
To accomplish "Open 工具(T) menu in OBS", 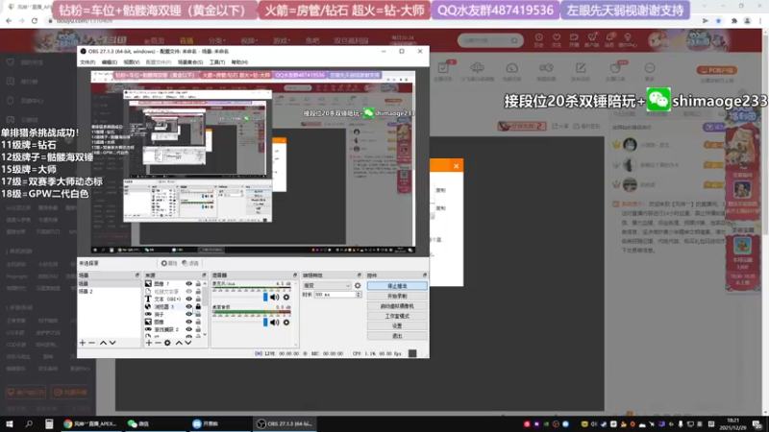I will pyautogui.click(x=217, y=62).
